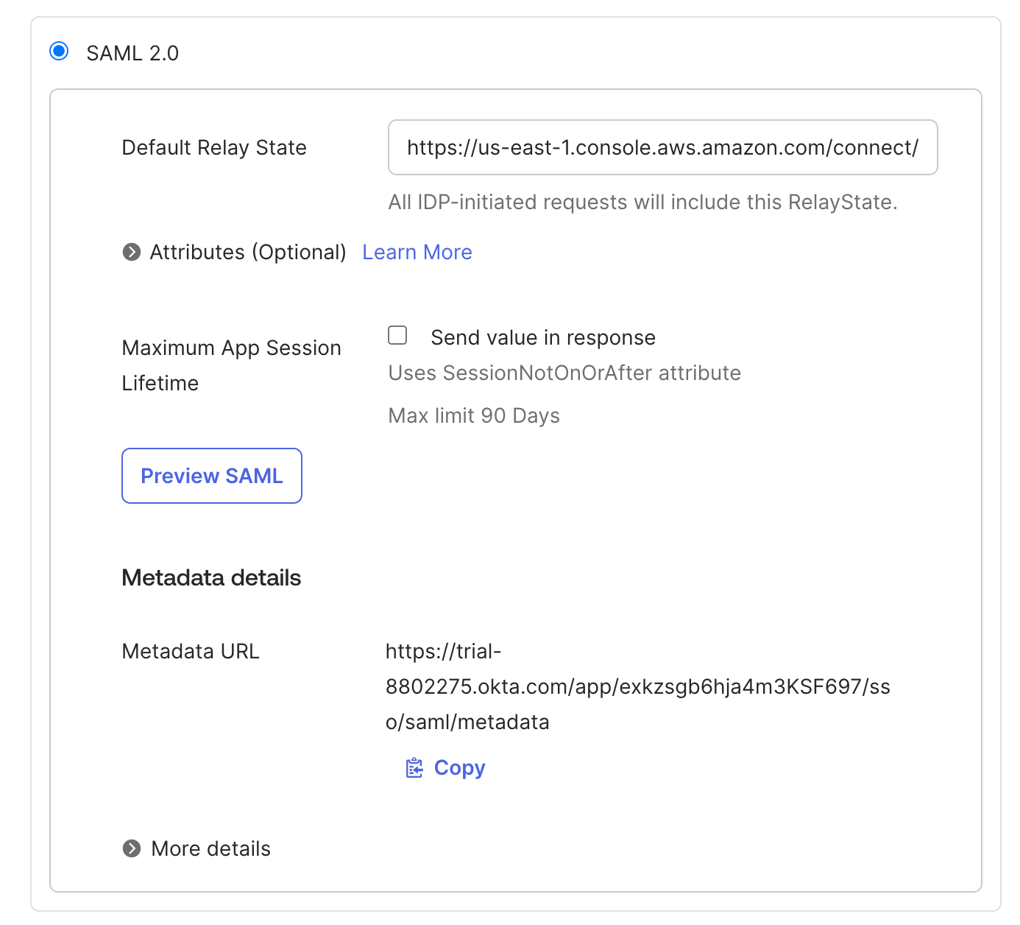Screen dimensions: 1020x925
Task: Click the arrow icon beside More details
Action: pyautogui.click(x=132, y=848)
